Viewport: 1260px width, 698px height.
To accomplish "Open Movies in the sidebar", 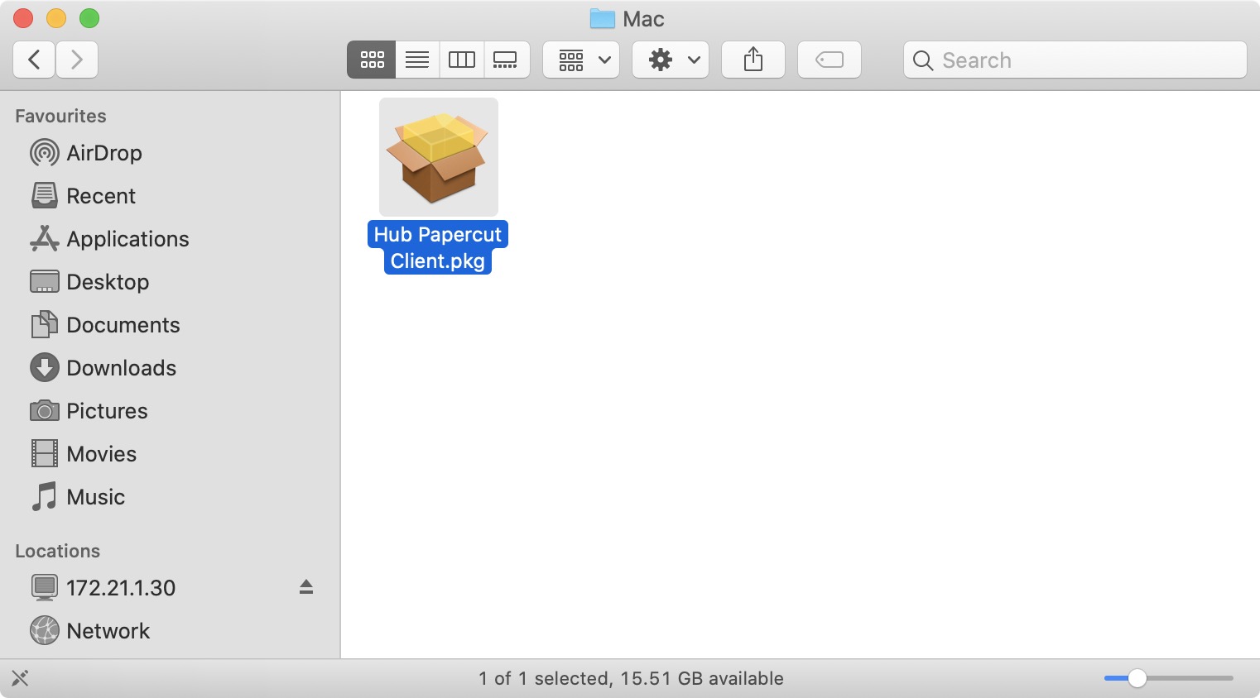I will click(x=170, y=454).
